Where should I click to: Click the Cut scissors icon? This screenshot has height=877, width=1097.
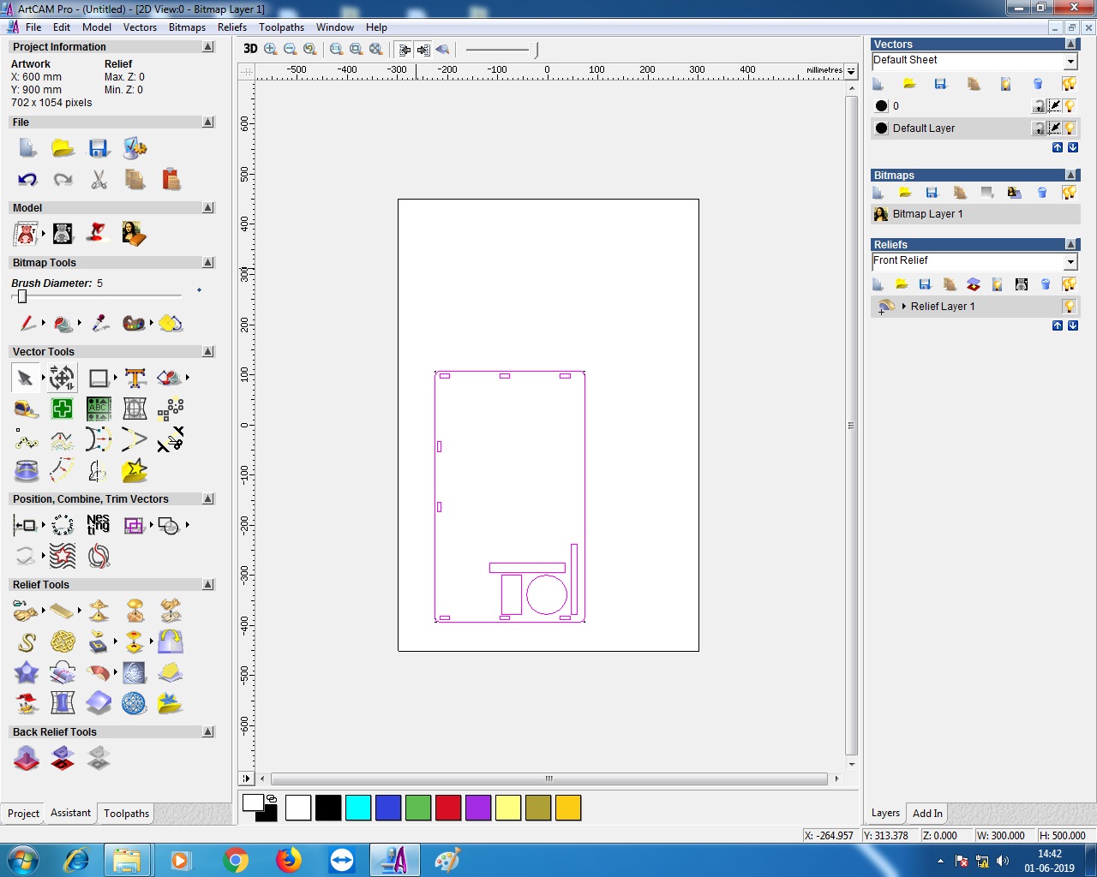click(99, 179)
